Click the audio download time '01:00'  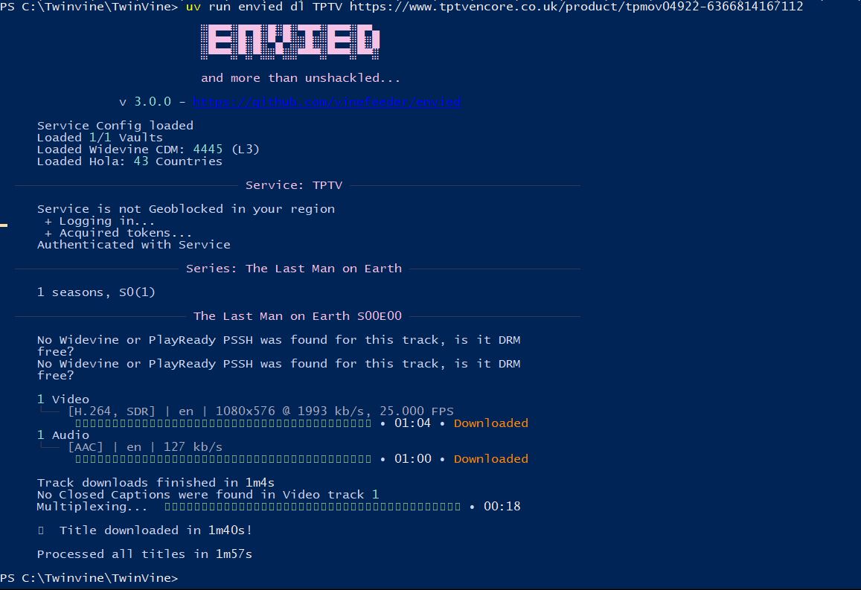[x=412, y=459]
